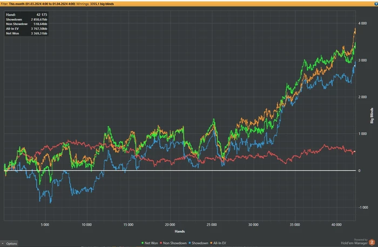The width and height of the screenshot is (378, 247).
Task: Click the help icon on the filter bar
Action: click(376, 4)
